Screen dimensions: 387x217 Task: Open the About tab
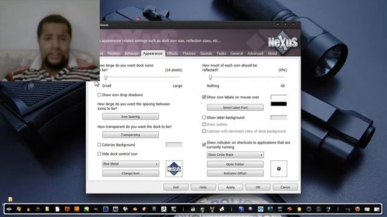pyautogui.click(x=272, y=54)
